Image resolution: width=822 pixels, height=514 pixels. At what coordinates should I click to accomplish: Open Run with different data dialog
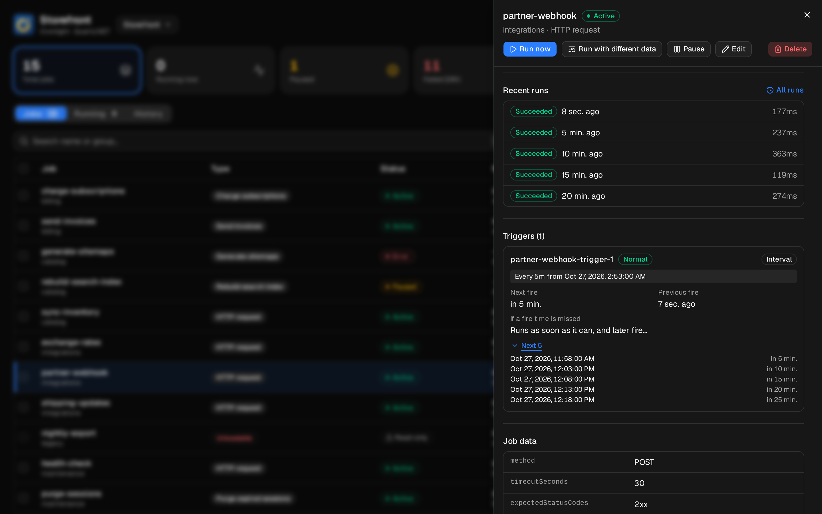pyautogui.click(x=611, y=49)
